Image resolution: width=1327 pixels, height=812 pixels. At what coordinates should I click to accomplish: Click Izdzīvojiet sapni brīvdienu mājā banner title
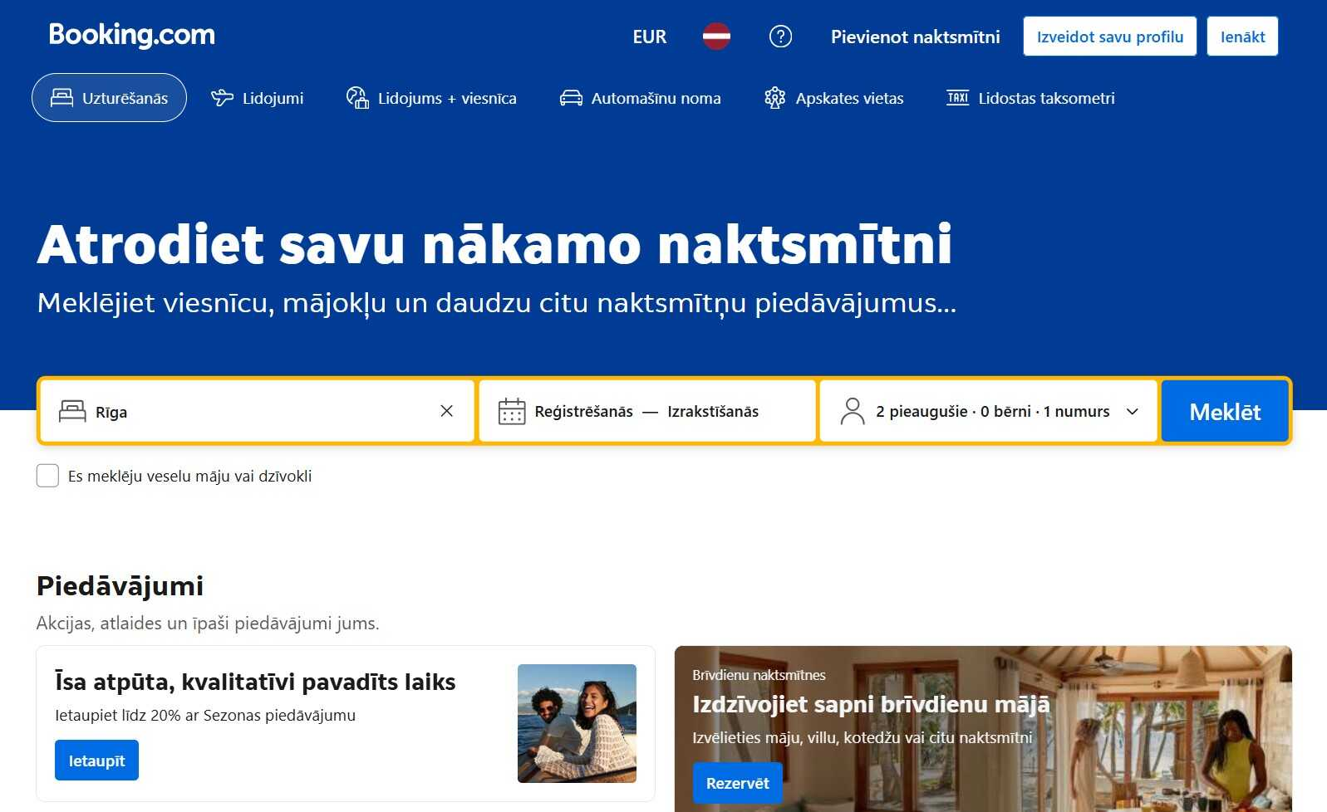pos(871,704)
